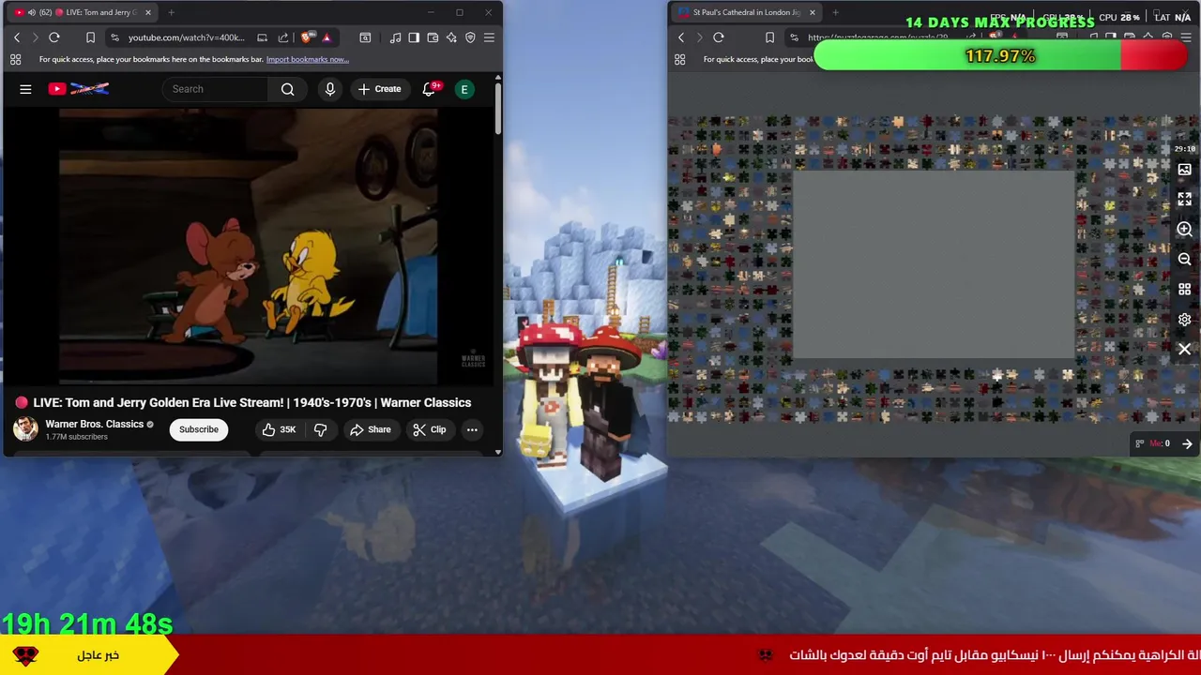Start voice search with microphone
The height and width of the screenshot is (675, 1201).
point(329,89)
